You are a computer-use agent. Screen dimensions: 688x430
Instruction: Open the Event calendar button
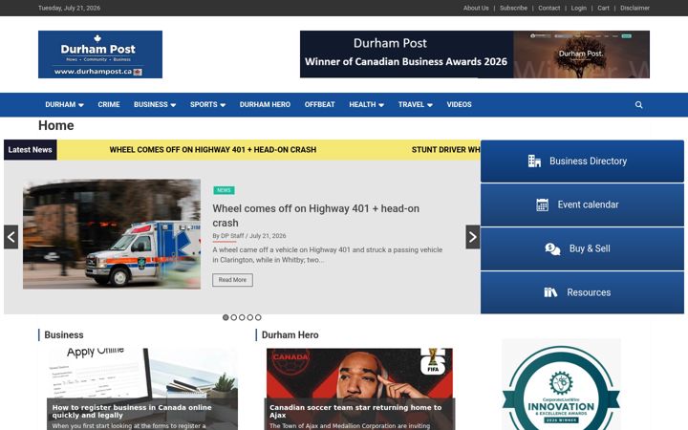582,204
